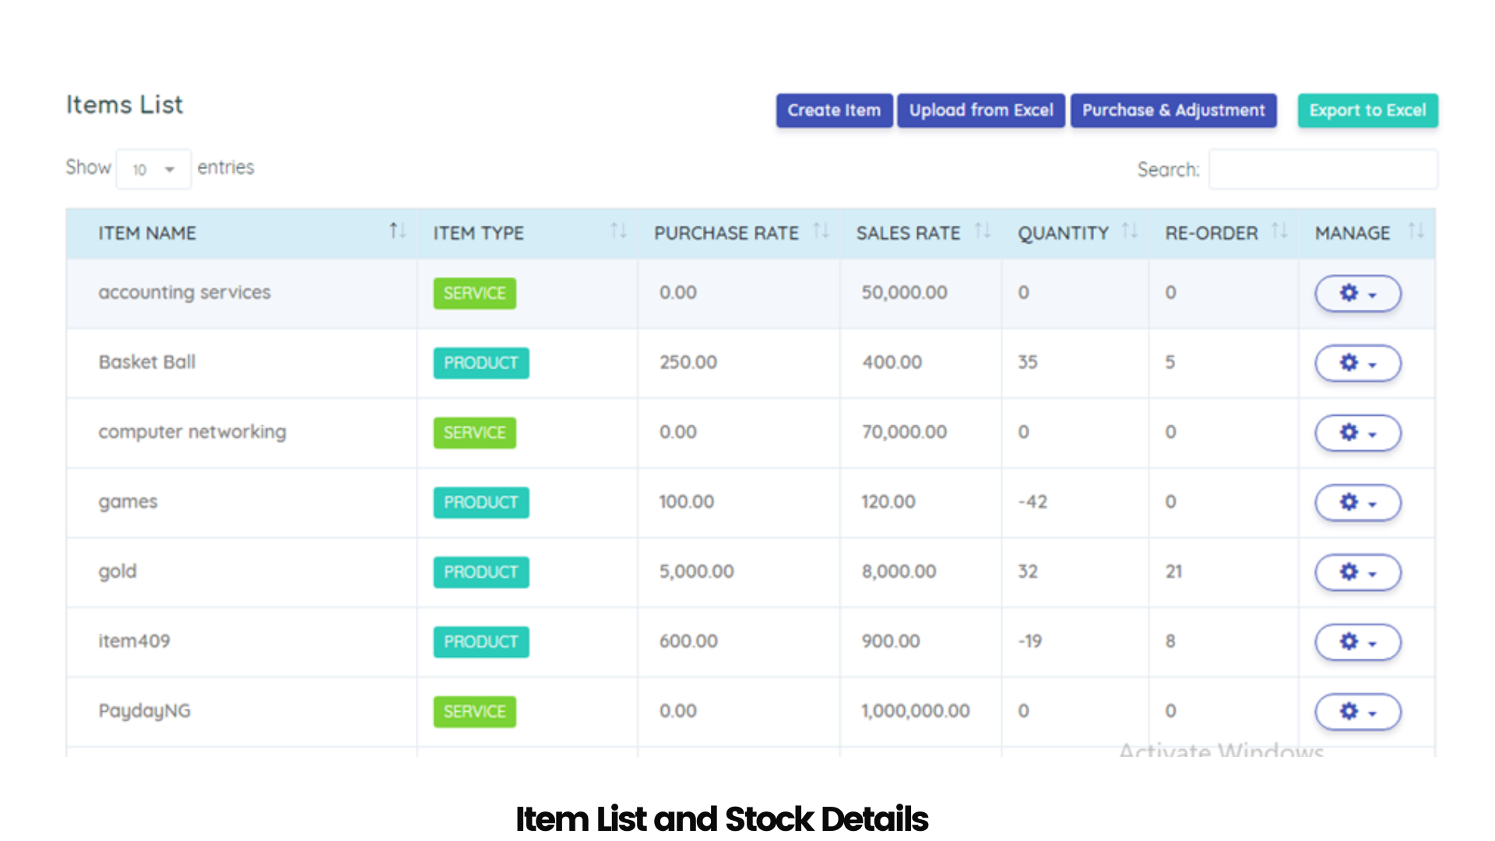This screenshot has height=841, width=1495.
Task: Open Purchase & Adjustment
Action: tap(1173, 111)
